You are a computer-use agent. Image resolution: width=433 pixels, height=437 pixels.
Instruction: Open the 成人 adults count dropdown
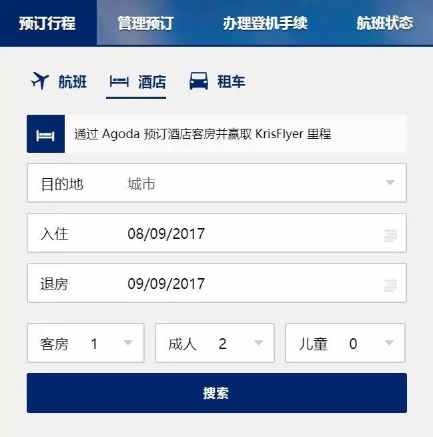215,343
